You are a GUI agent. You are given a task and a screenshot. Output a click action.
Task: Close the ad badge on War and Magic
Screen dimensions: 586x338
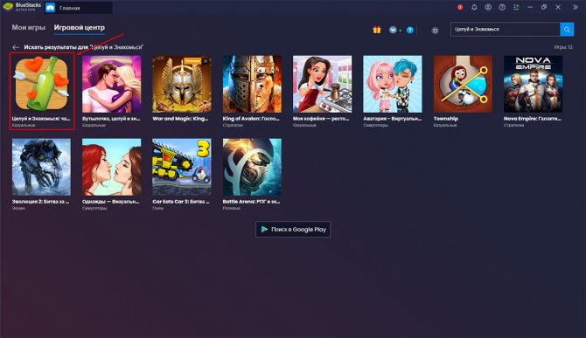pos(206,61)
